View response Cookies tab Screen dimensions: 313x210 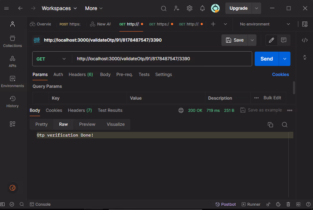(54, 110)
